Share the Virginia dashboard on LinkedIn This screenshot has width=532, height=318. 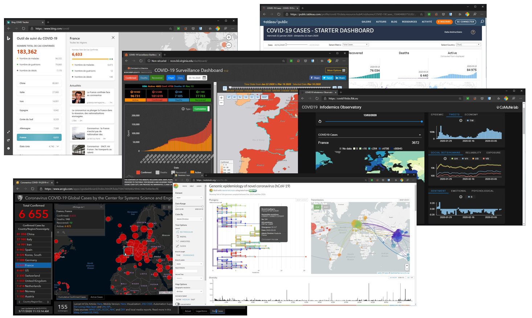340,78
